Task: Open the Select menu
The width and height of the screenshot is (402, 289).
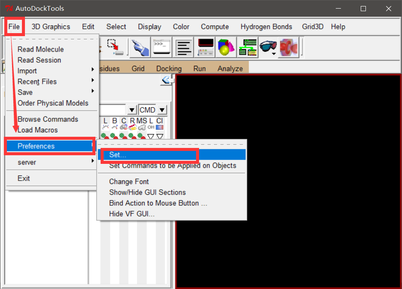Action: point(116,27)
